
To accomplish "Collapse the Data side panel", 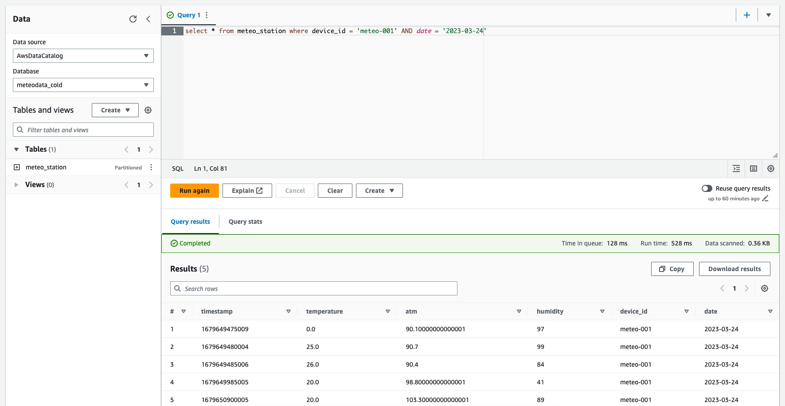I will 148,19.
